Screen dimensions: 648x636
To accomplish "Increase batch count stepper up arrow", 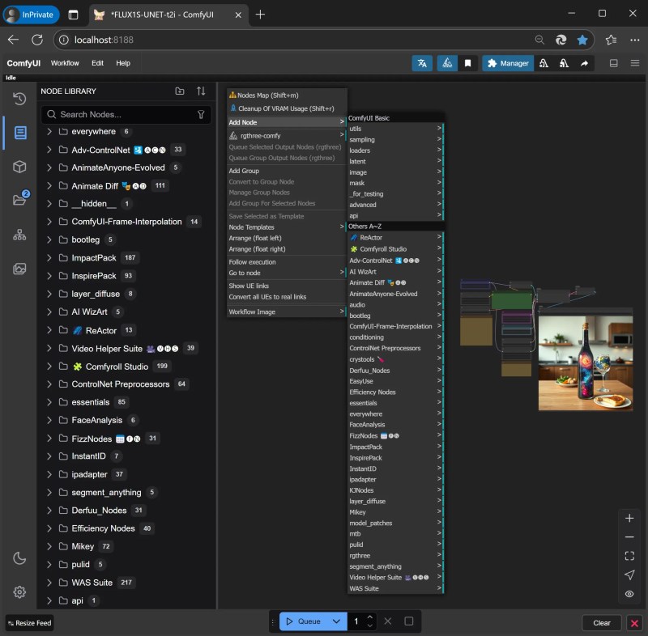I will point(370,617).
